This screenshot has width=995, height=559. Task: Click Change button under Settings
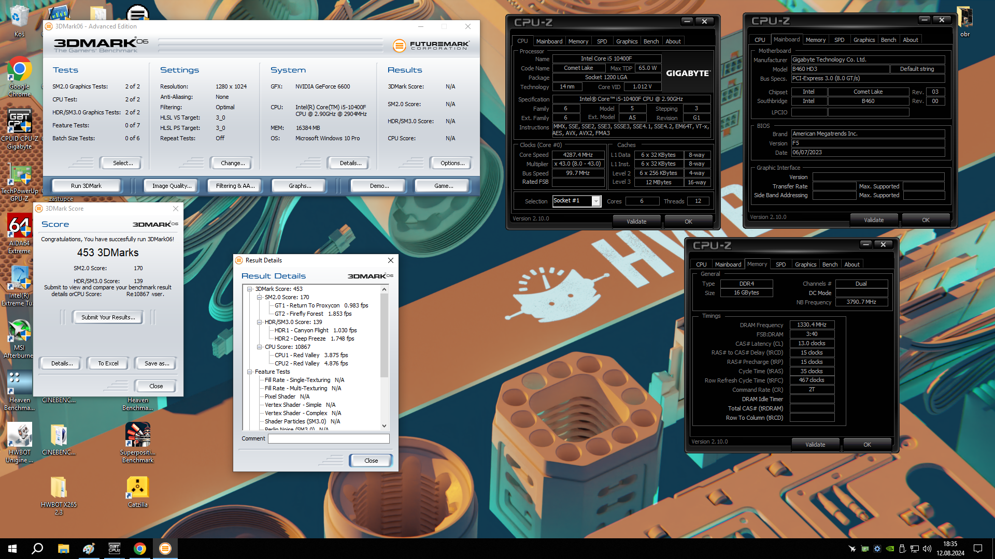click(x=233, y=163)
